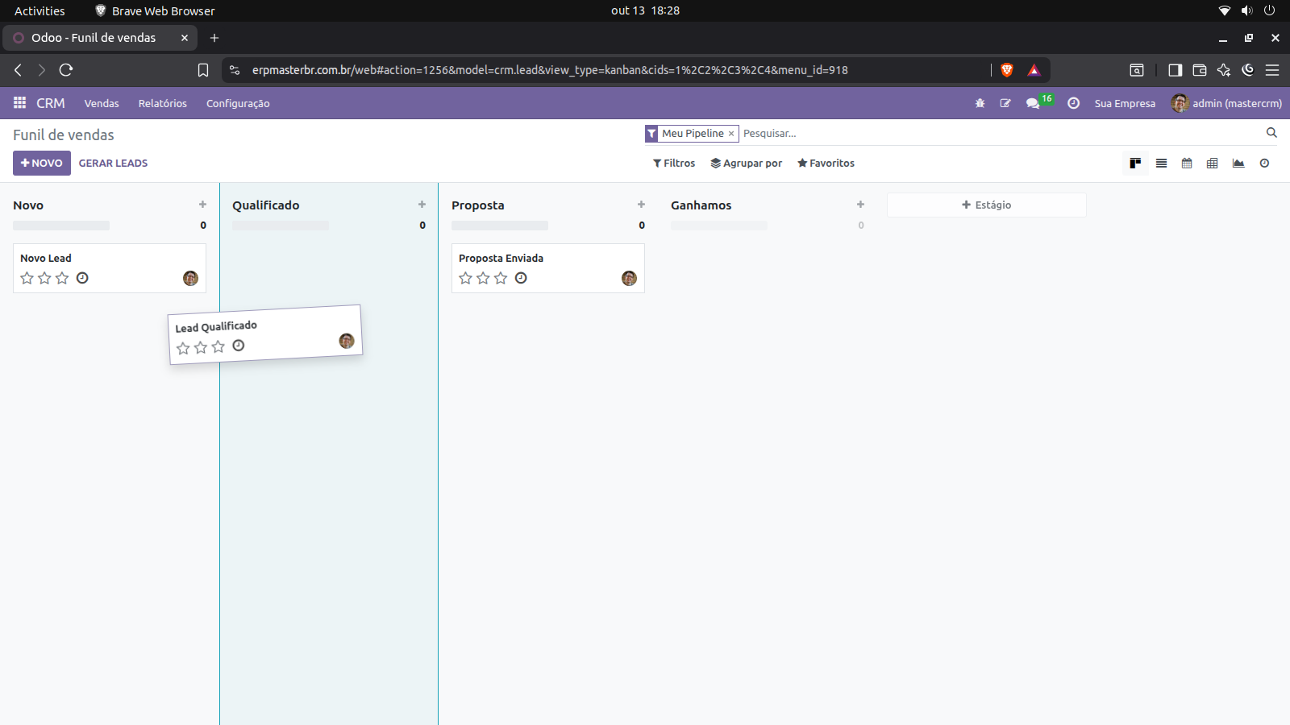The width and height of the screenshot is (1290, 725).
Task: Set first priority star on Novo Lead
Action: pos(27,279)
